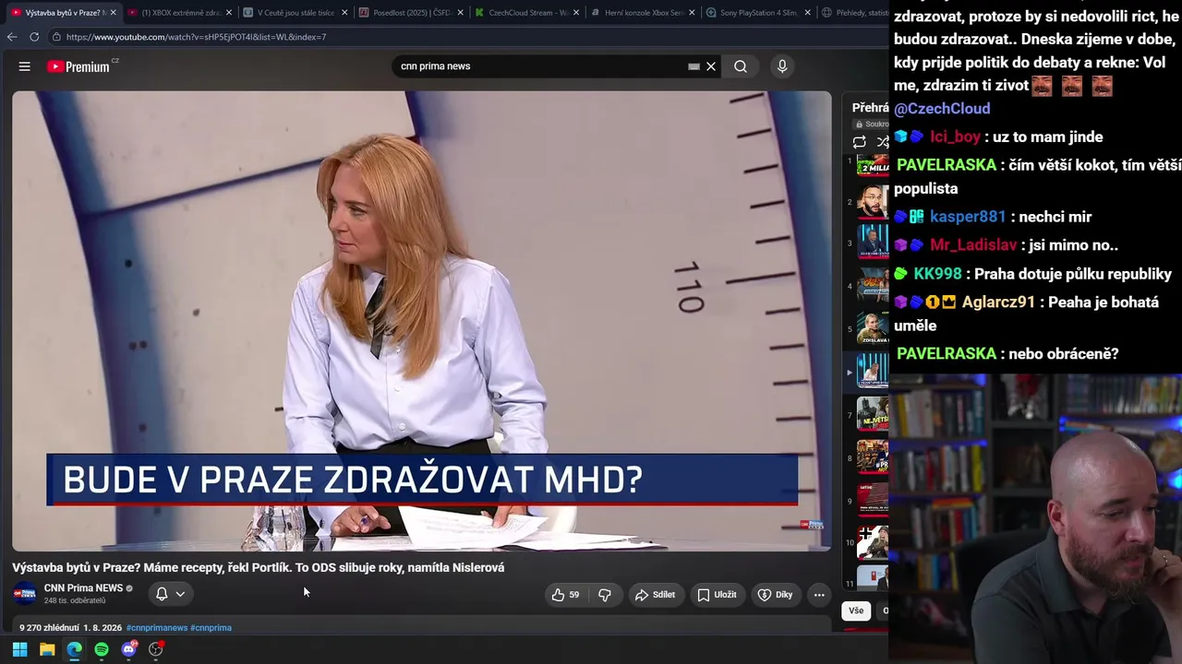Click the Sdílet share button
This screenshot has height=664, width=1182.
click(655, 595)
